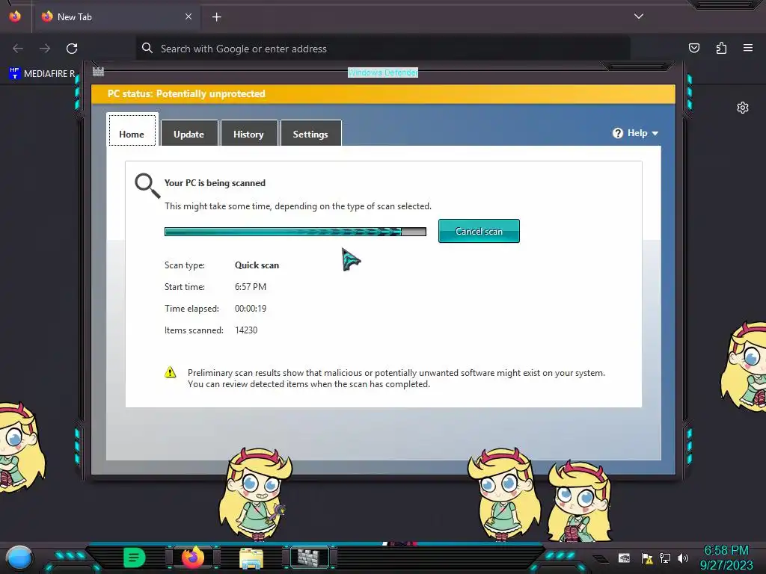Open a new Firefox tab with plus

216,17
